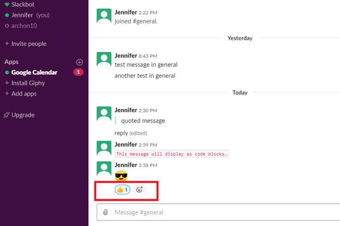Click the Upgrade rocket icon
This screenshot has width=340, height=226.
7,115
